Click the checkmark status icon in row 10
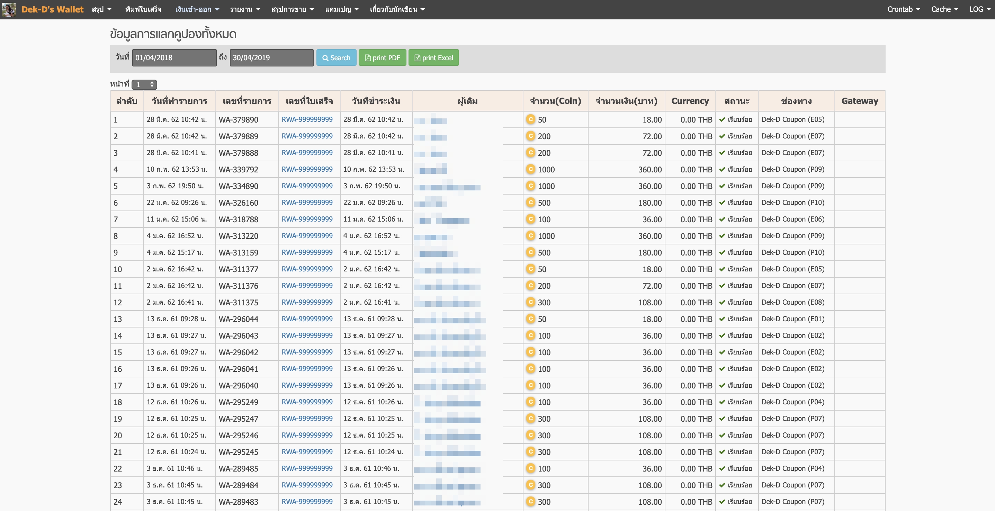 721,269
